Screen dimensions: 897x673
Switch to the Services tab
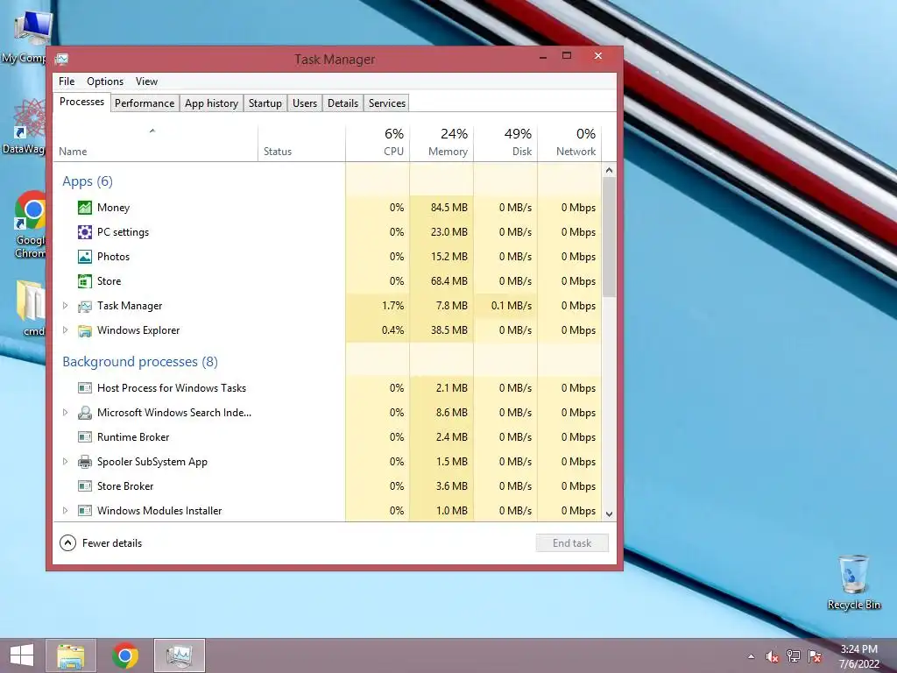pos(386,103)
